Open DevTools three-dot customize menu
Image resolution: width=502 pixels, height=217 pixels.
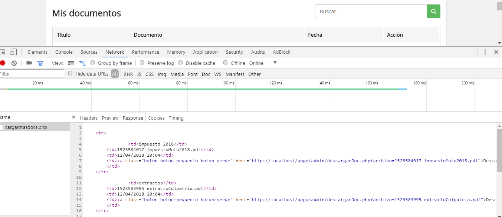pyautogui.click(x=485, y=52)
